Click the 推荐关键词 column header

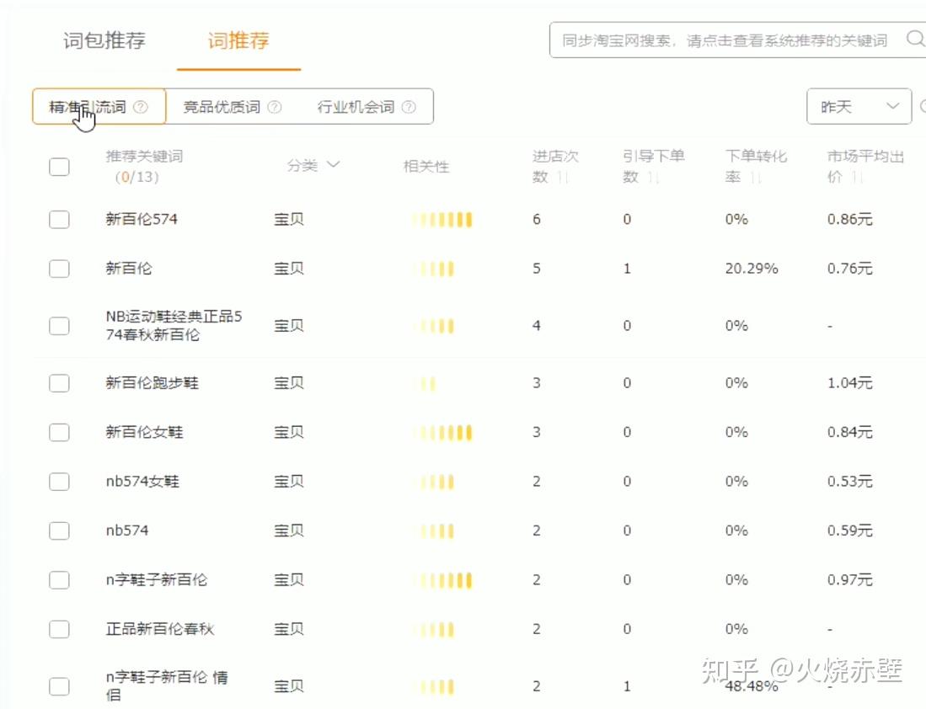tap(145, 157)
